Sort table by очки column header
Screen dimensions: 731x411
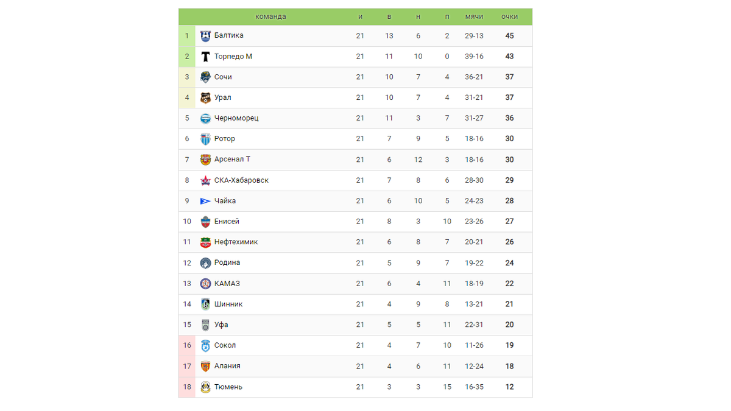tap(509, 16)
